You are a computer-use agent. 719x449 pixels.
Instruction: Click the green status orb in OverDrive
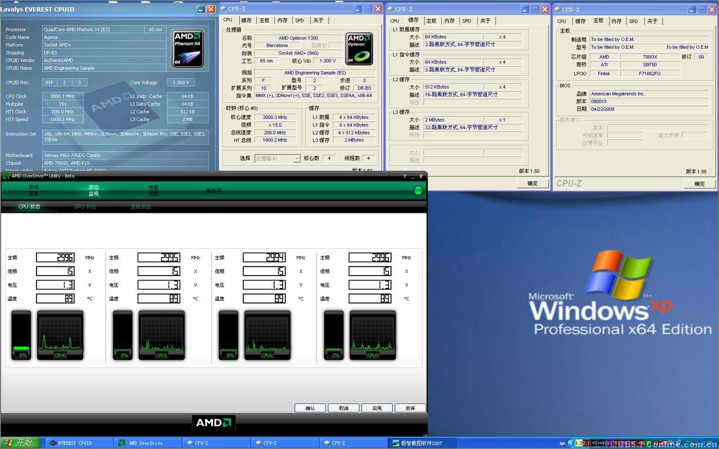418,190
